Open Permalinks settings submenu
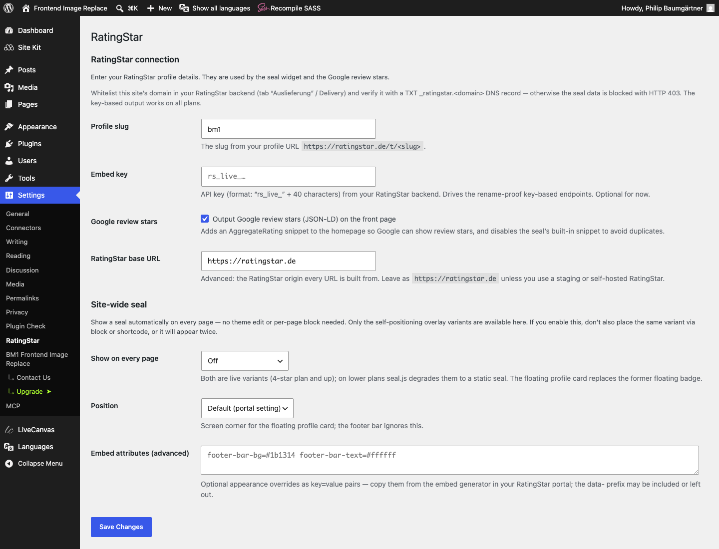Screen dimensions: 719x549 (x=22, y=298)
